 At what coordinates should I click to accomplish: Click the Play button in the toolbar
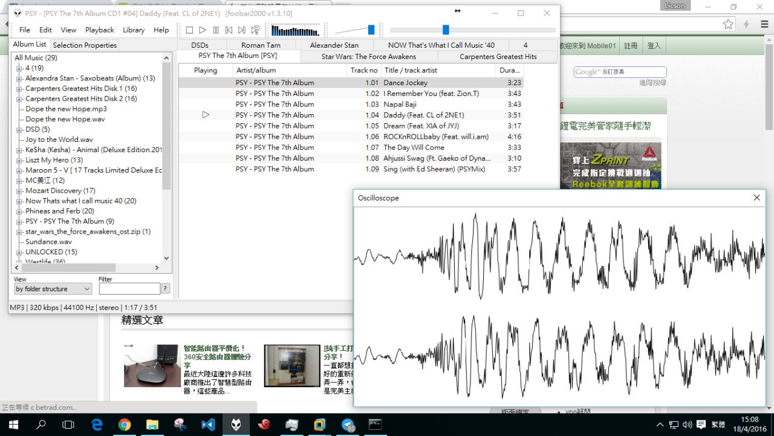pyautogui.click(x=203, y=30)
